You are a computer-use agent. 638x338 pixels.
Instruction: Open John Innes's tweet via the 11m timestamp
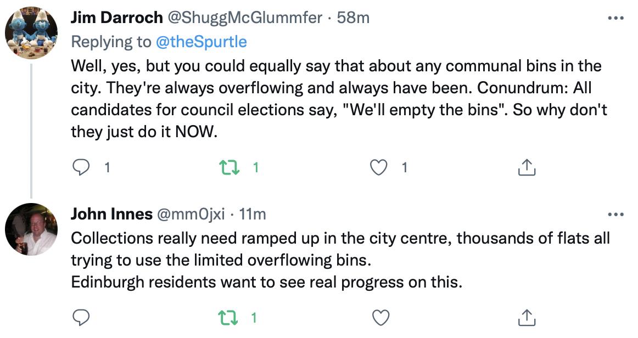click(x=253, y=215)
